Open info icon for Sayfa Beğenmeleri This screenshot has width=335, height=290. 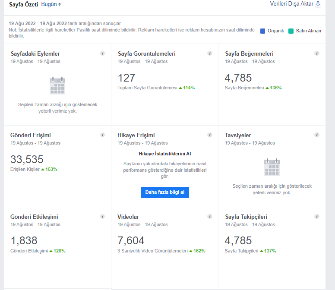tap(317, 53)
